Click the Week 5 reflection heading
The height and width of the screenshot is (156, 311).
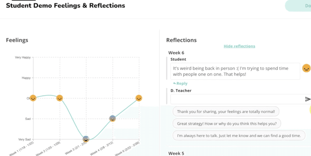click(176, 153)
